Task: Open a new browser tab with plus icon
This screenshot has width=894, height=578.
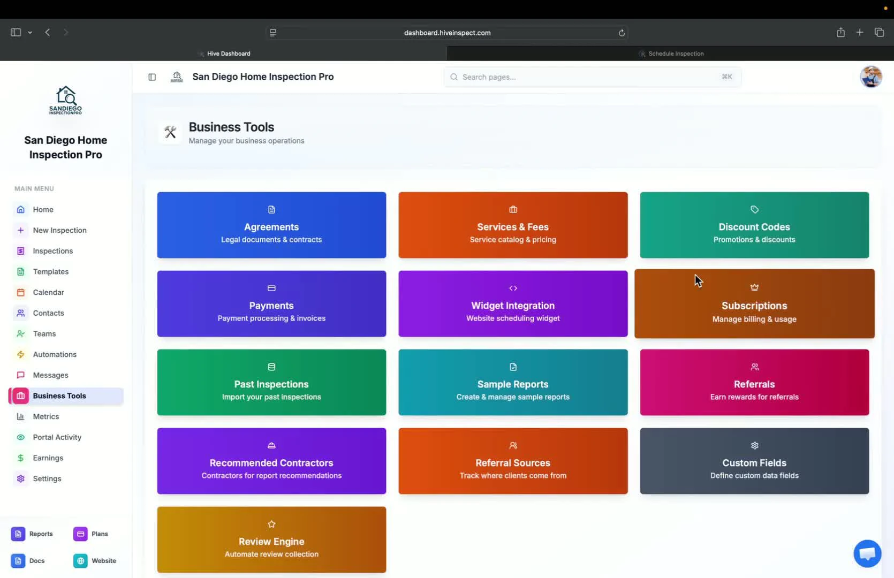Action: pos(860,32)
